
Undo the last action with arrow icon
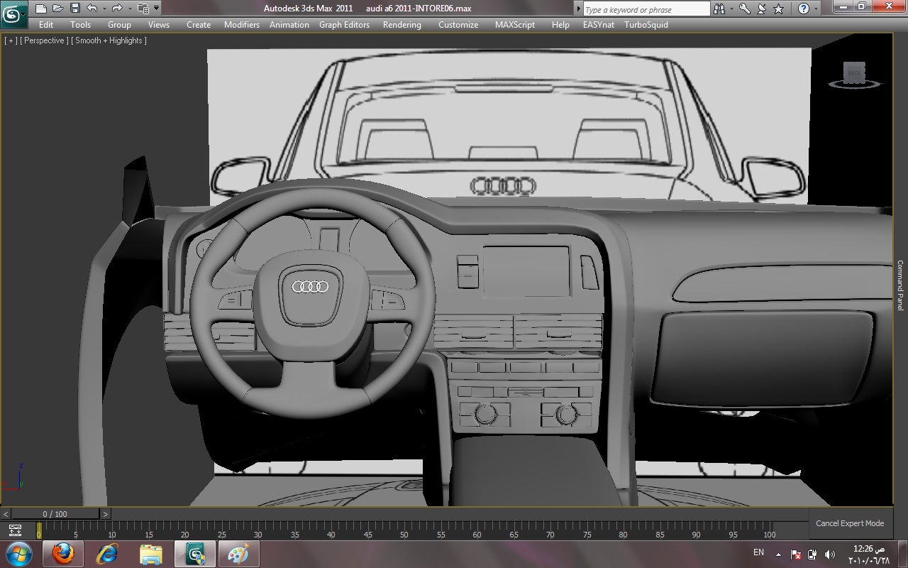click(x=92, y=9)
